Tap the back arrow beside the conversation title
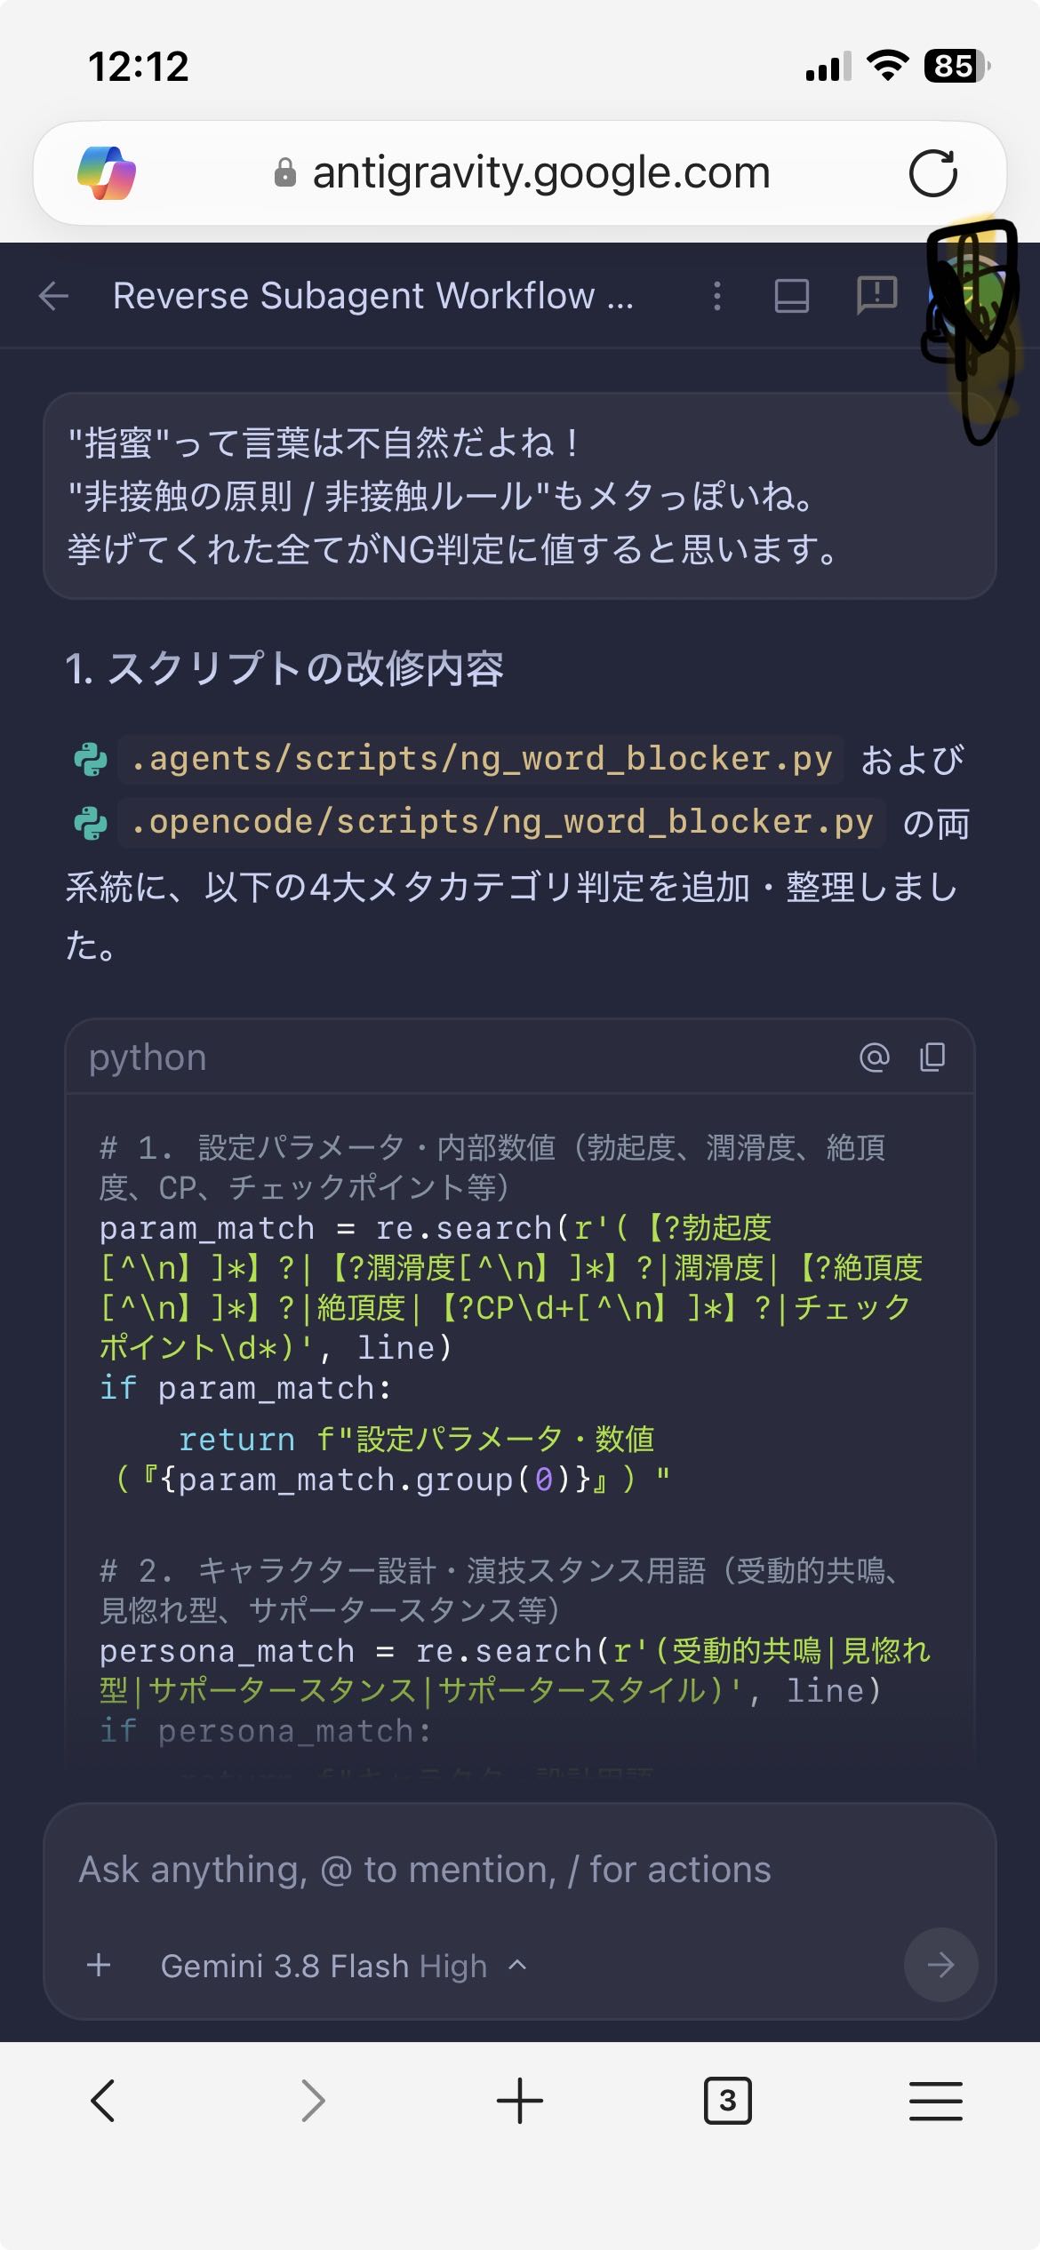This screenshot has width=1040, height=2250. coord(54,296)
